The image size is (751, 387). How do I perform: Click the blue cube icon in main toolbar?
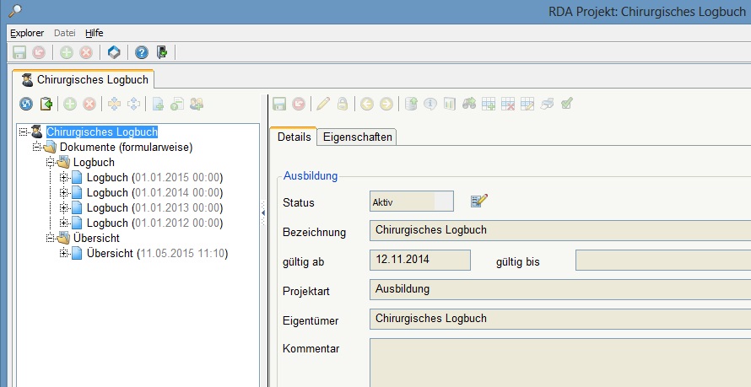[114, 52]
